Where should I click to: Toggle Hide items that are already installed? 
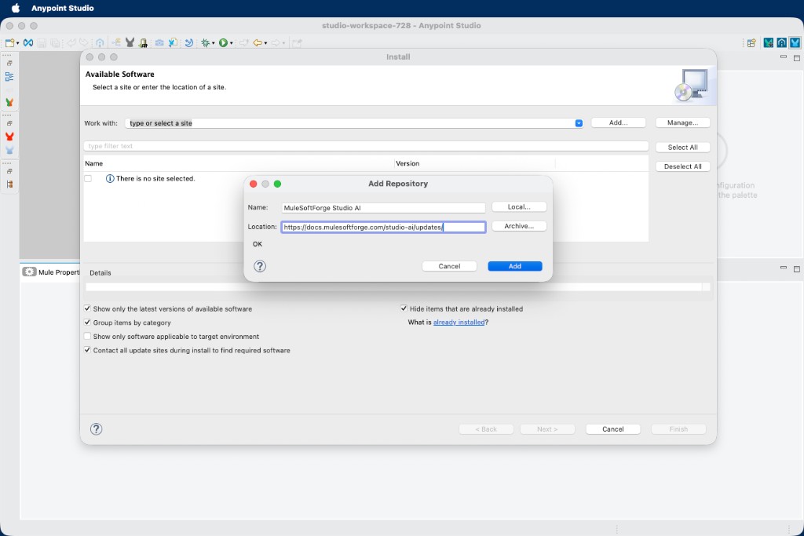click(x=404, y=308)
